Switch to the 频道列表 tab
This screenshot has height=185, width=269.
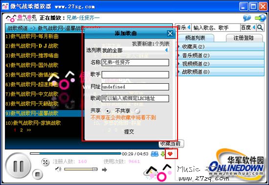point(195,38)
